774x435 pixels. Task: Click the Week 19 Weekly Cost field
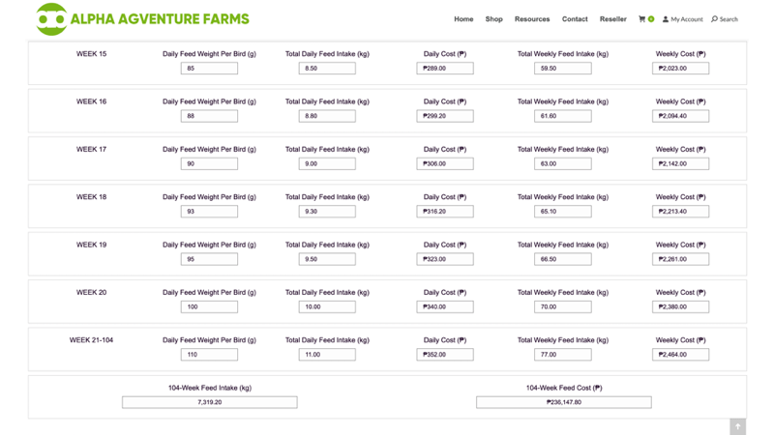click(681, 259)
